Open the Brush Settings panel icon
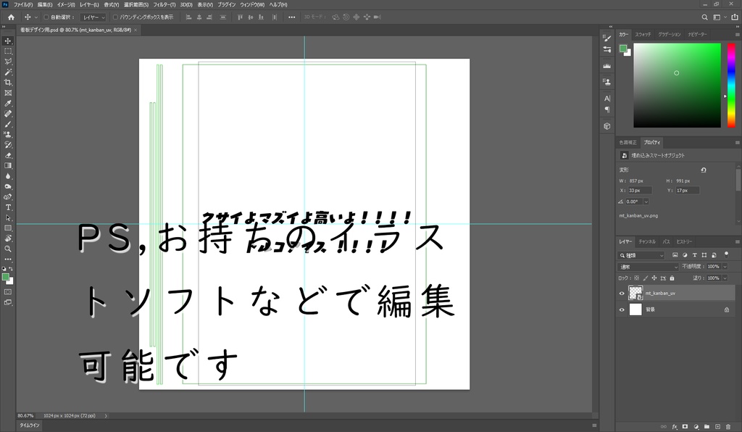This screenshot has height=432, width=742. (x=607, y=38)
